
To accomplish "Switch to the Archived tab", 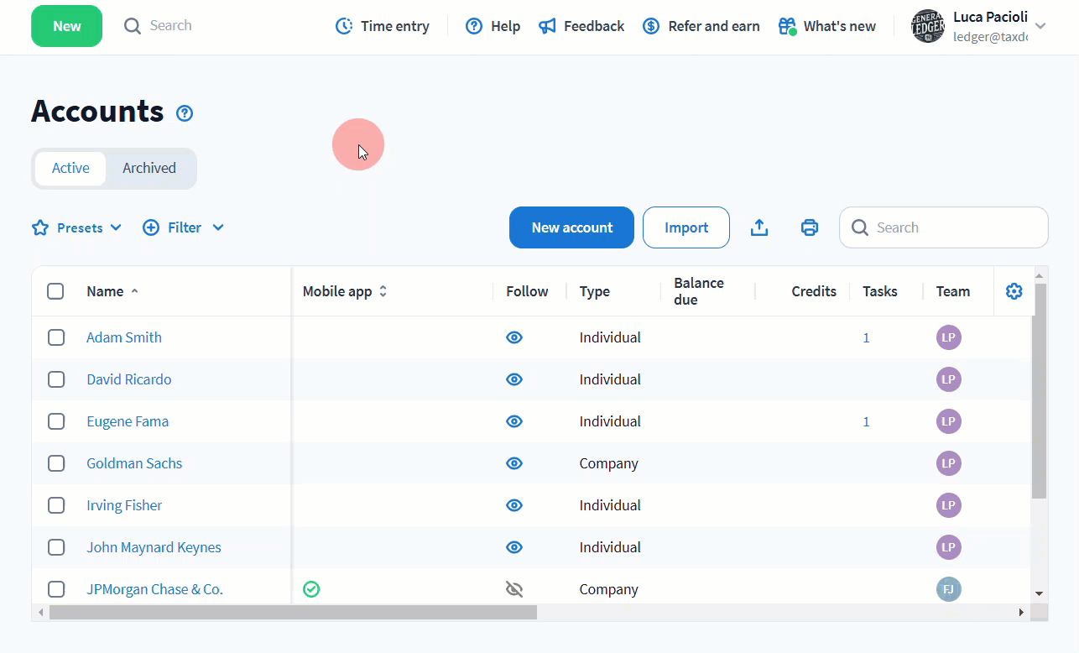I will coord(149,168).
